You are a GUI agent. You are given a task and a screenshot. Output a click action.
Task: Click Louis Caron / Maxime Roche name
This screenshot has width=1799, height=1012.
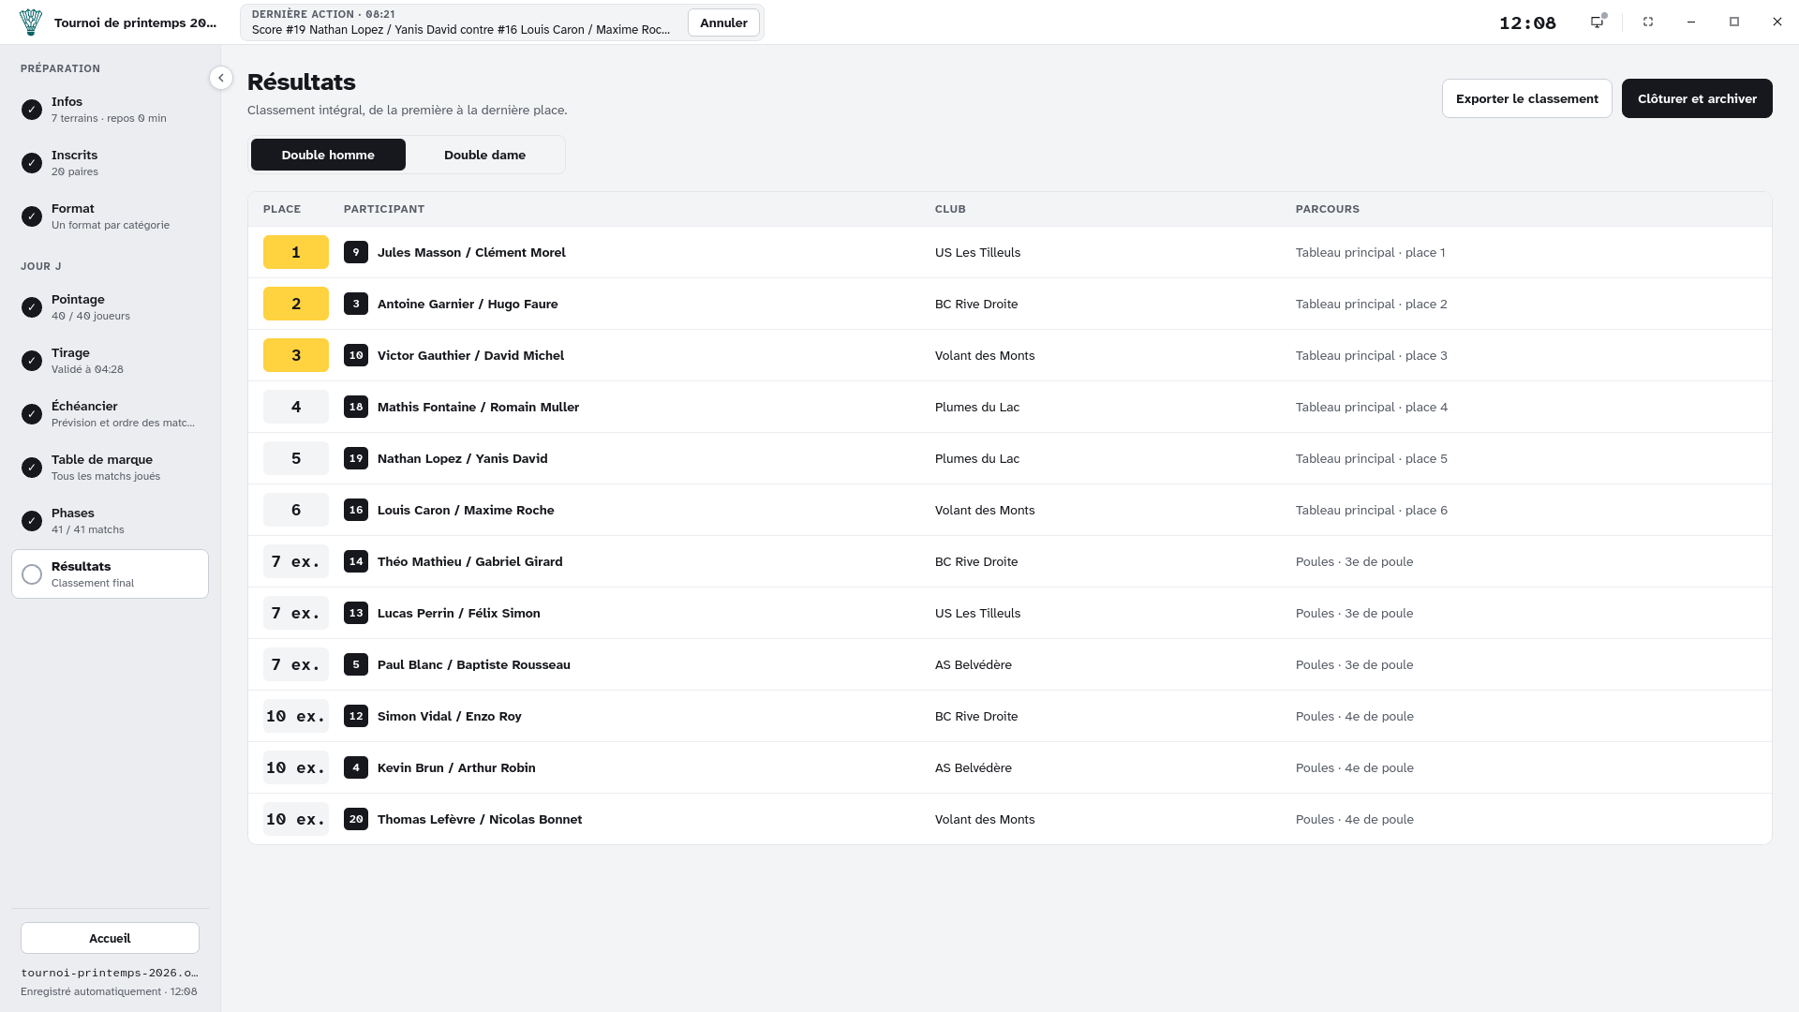[466, 510]
